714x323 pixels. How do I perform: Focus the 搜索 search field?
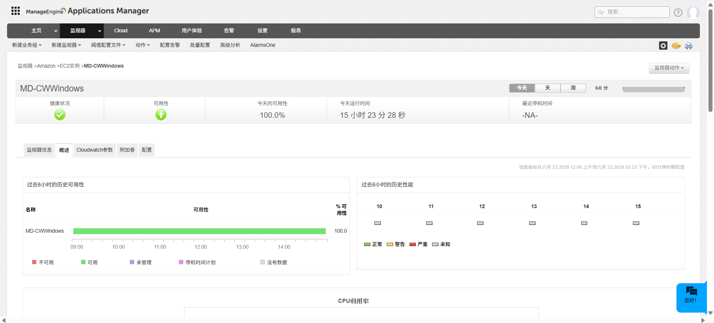[x=632, y=12]
